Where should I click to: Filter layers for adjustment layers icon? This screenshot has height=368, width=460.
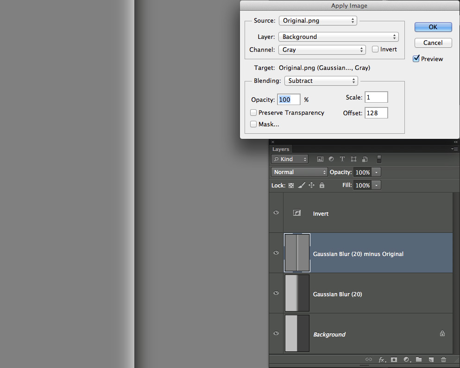point(331,159)
